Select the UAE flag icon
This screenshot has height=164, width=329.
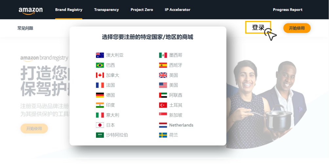pyautogui.click(x=163, y=95)
